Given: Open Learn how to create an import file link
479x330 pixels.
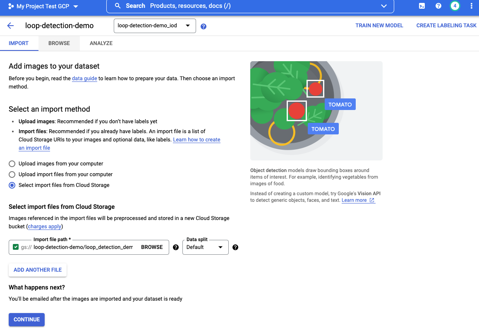Looking at the screenshot, I should coord(196,139).
